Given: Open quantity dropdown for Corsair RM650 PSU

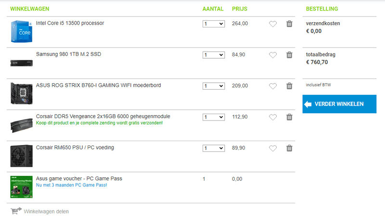Looking at the screenshot, I should [x=214, y=148].
